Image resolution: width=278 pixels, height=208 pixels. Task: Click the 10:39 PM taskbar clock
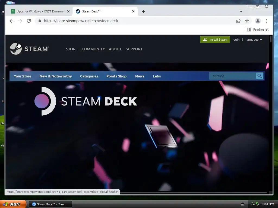point(268,204)
